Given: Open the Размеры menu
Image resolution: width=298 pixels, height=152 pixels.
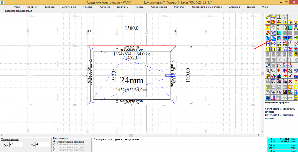Looking at the screenshot, I should tap(88, 7).
